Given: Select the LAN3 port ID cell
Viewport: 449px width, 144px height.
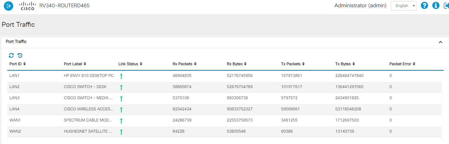Looking at the screenshot, I should pyautogui.click(x=15, y=98).
